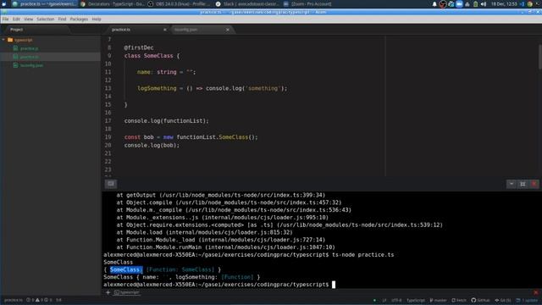The image size is (542, 305).
Task: Click the editor vertical scrollbar
Action: pos(540,57)
